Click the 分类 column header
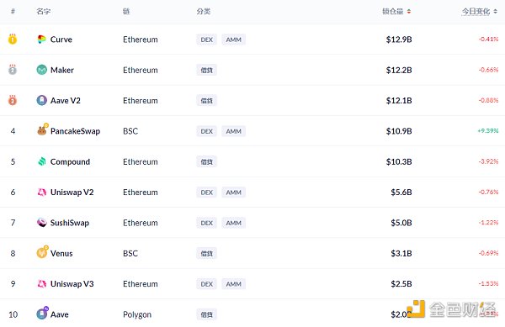This screenshot has height=327, width=505. pyautogui.click(x=204, y=12)
